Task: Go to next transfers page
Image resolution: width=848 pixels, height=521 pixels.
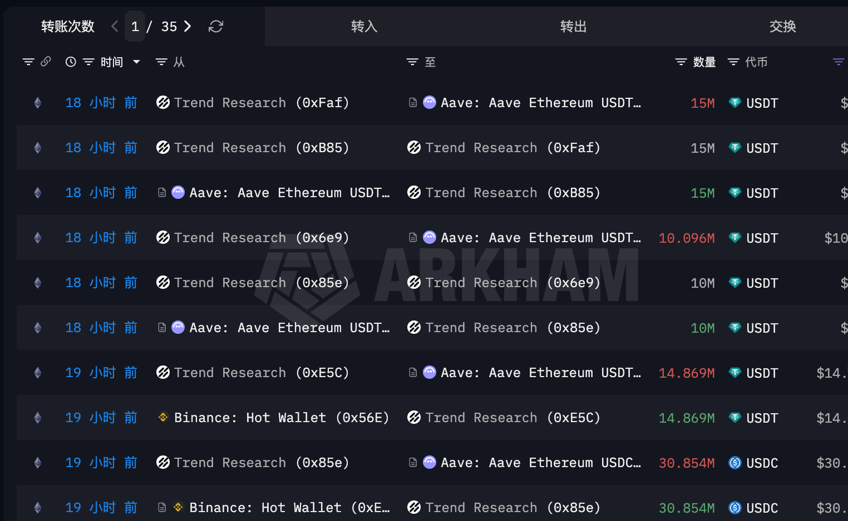Action: click(188, 26)
